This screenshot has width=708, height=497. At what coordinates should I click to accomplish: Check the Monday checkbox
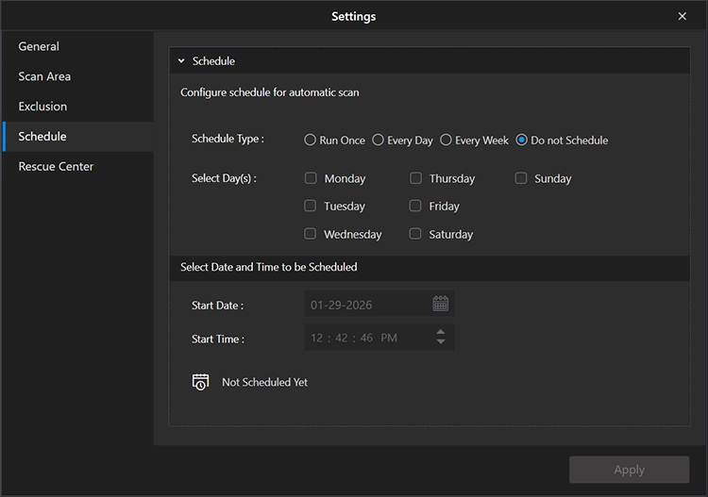pyautogui.click(x=311, y=178)
